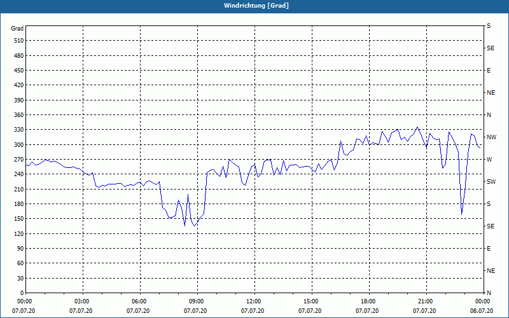Click the SW compass label on the right axis
The width and height of the screenshot is (509, 318).
[x=491, y=182]
